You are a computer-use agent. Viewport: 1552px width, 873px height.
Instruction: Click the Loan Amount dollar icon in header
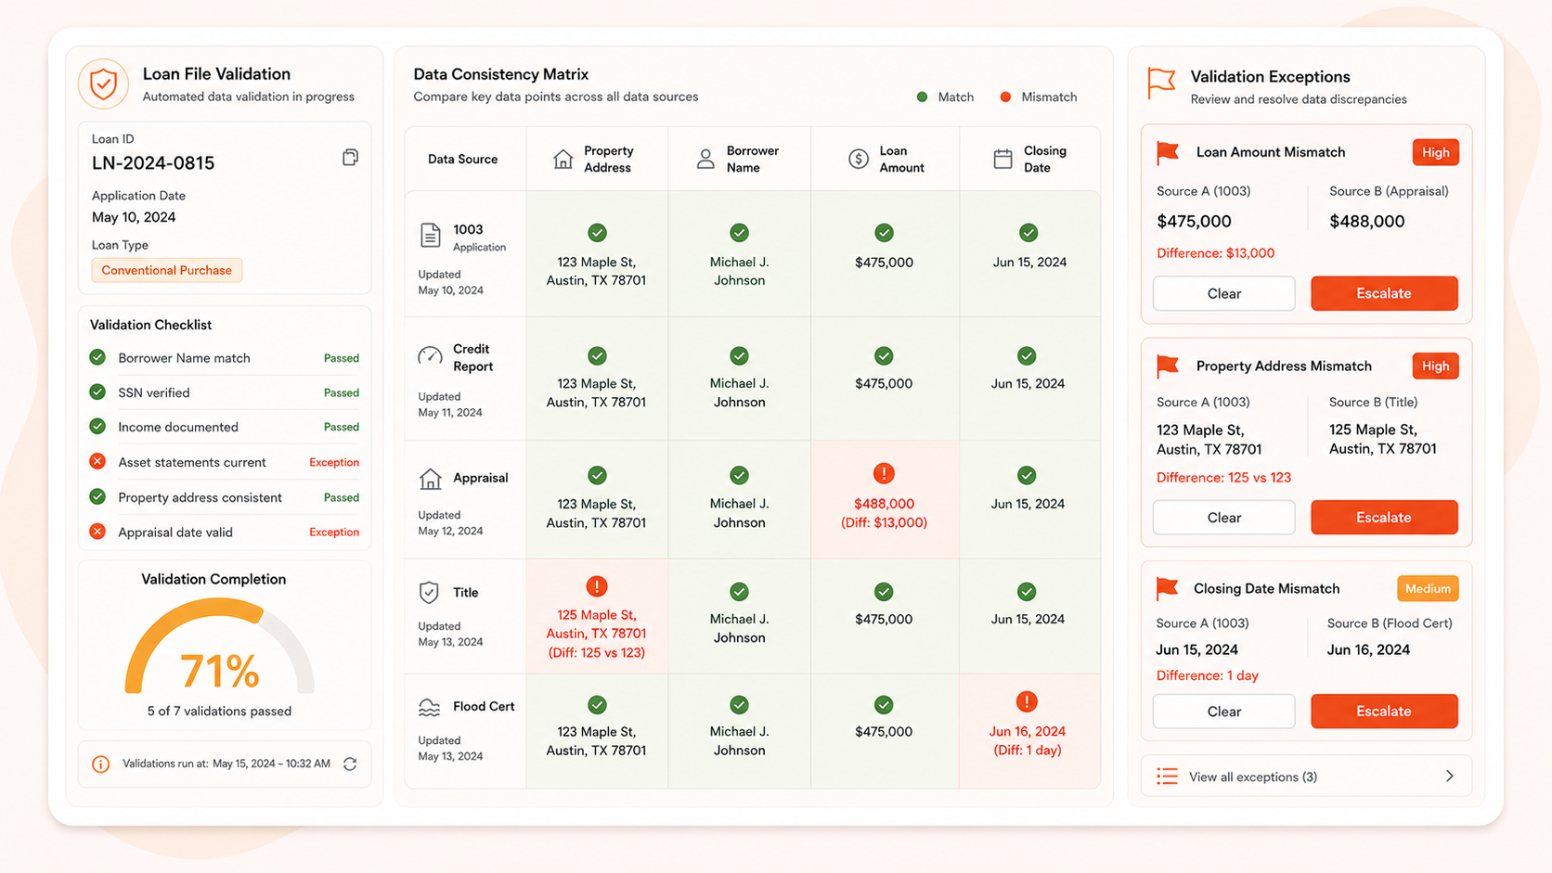pyautogui.click(x=859, y=159)
